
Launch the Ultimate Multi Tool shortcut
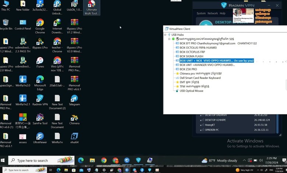[x=92, y=7]
